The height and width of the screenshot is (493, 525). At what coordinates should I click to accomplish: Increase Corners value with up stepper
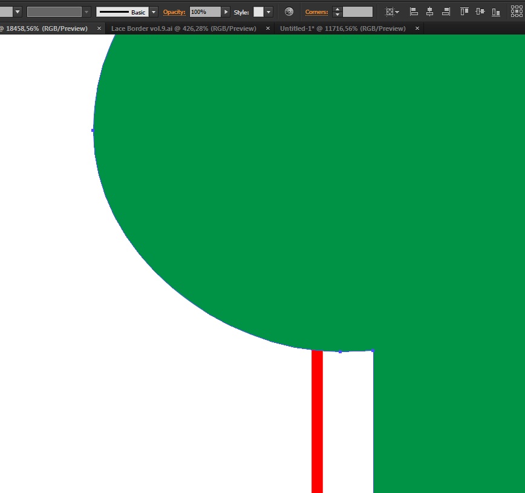tap(337, 10)
